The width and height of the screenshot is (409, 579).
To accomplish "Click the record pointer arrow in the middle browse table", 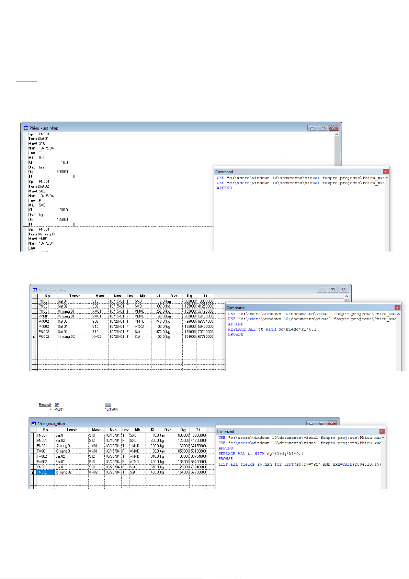I will point(34,337).
